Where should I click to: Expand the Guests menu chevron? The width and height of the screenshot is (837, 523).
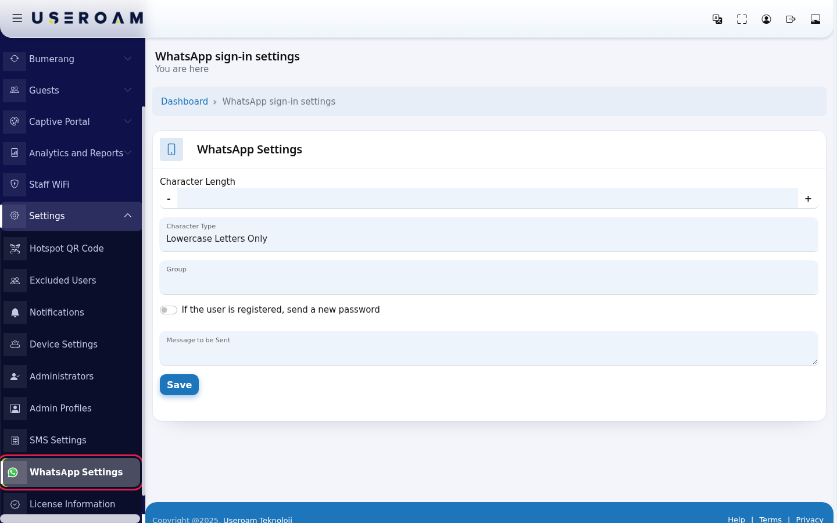[x=128, y=90]
